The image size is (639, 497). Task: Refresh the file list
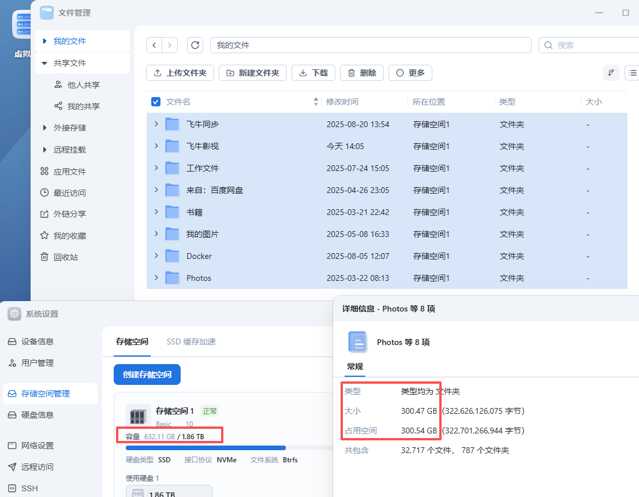195,45
